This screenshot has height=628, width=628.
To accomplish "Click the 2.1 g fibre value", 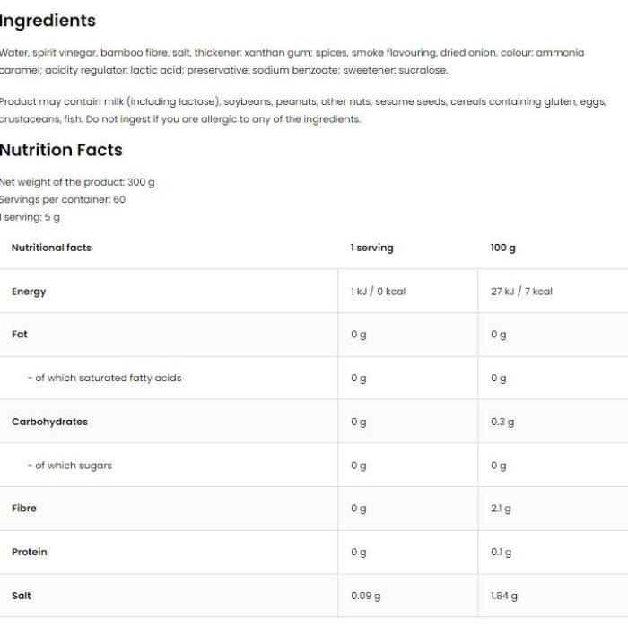I will [501, 509].
